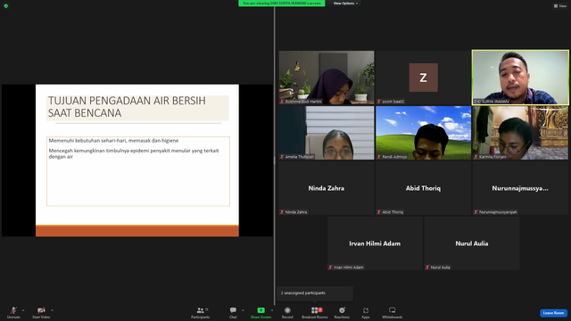Click the slide title 'TUJUAN PENGADAAN AIR BERSIH'

coord(127,101)
